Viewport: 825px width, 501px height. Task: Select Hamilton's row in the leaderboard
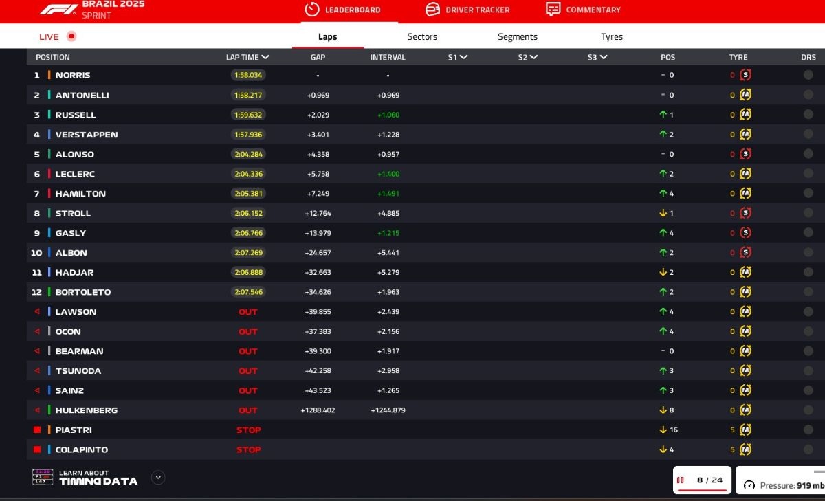(x=80, y=194)
